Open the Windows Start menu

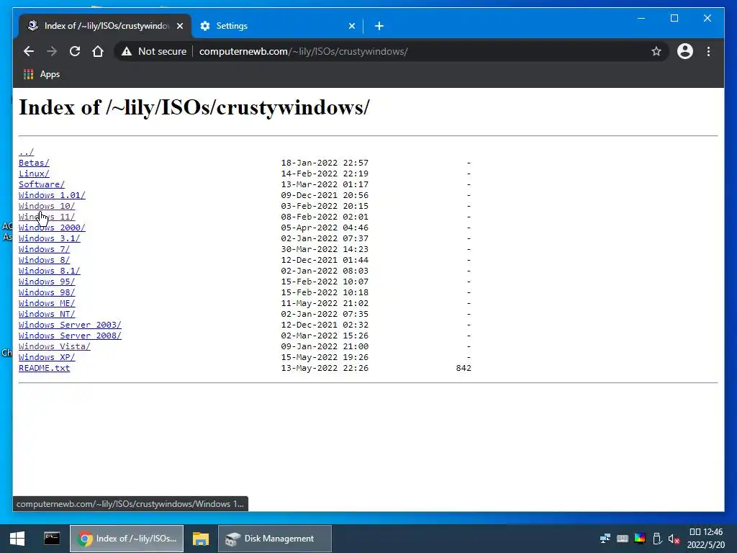17,539
